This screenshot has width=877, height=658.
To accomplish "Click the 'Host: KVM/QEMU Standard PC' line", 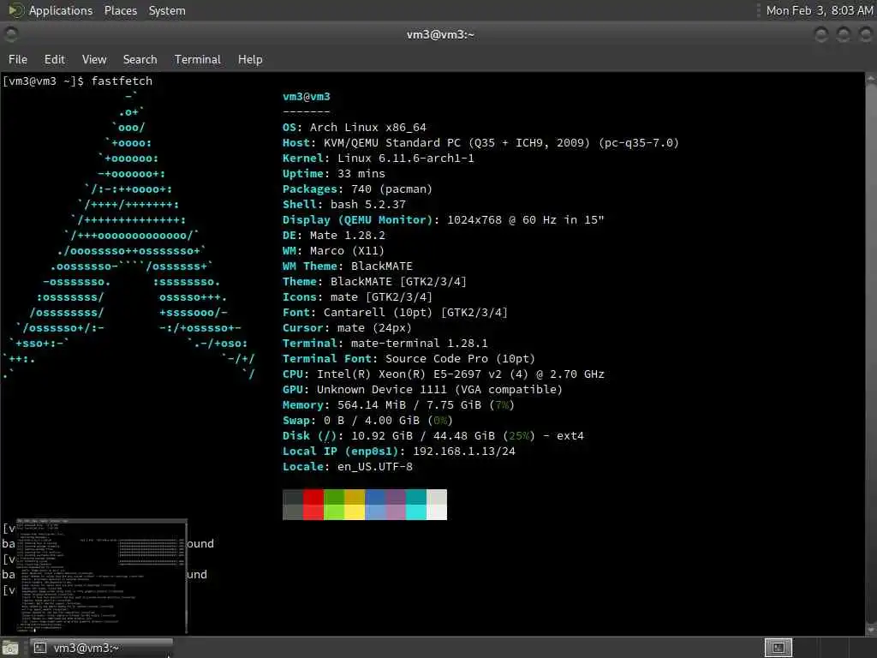I will [x=480, y=143].
